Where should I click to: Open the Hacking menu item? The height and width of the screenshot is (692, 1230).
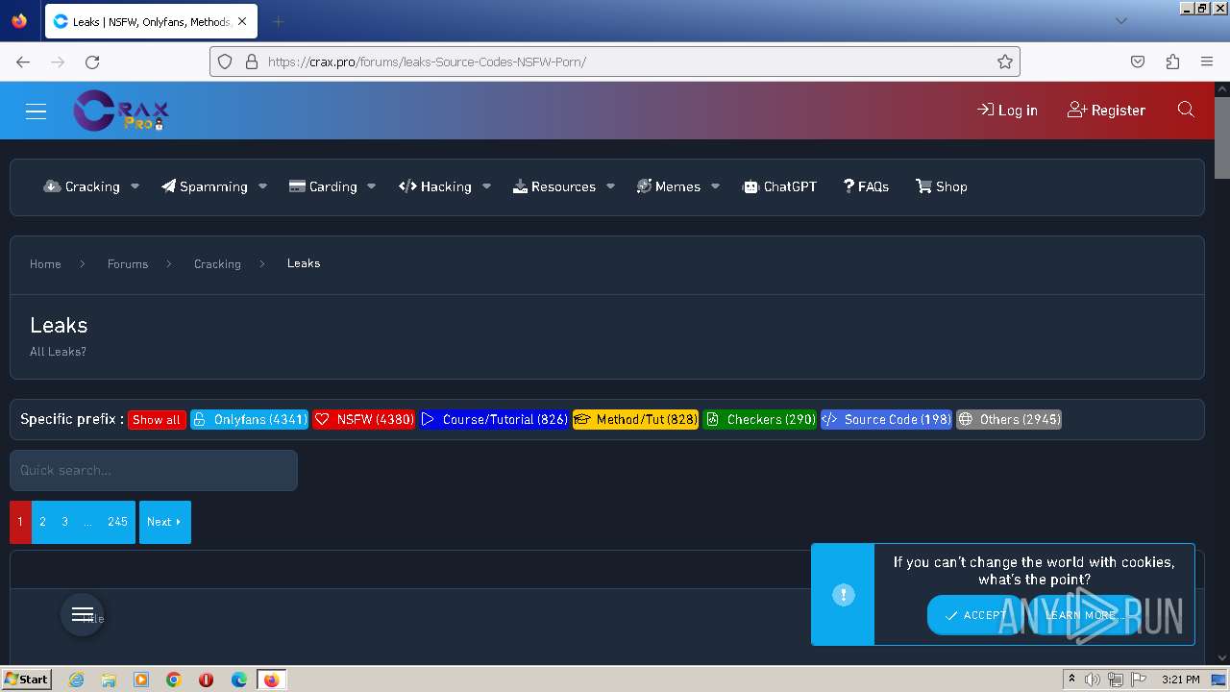[434, 186]
